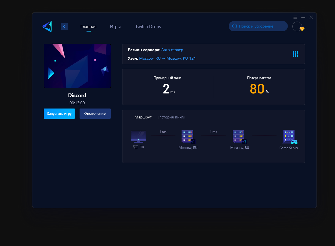Click the Game Server label

coord(289,148)
